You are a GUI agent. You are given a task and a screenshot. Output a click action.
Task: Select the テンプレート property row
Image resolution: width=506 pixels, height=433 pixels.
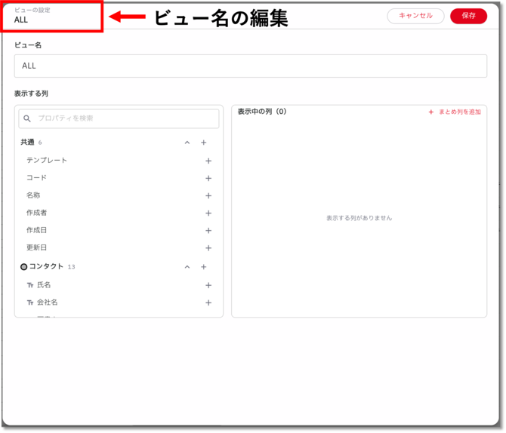tap(119, 161)
